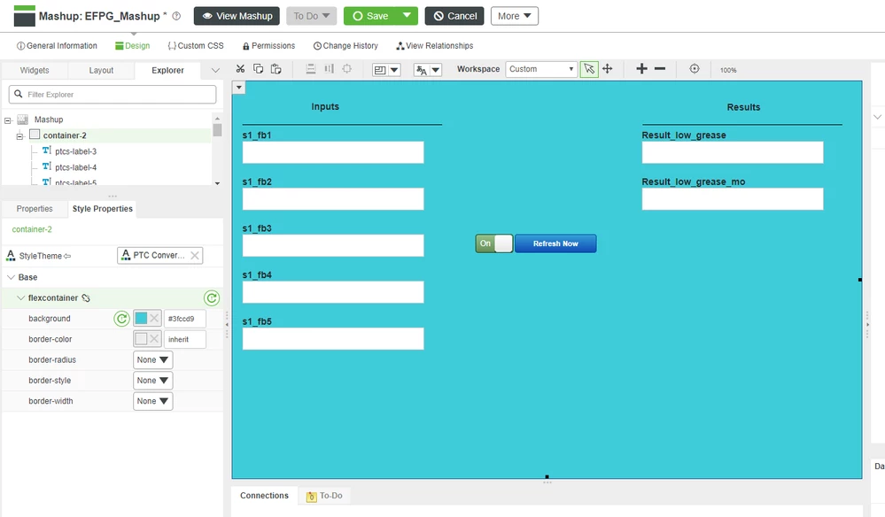The height and width of the screenshot is (517, 885).
Task: Open the border-radius None dropdown
Action: tap(153, 359)
